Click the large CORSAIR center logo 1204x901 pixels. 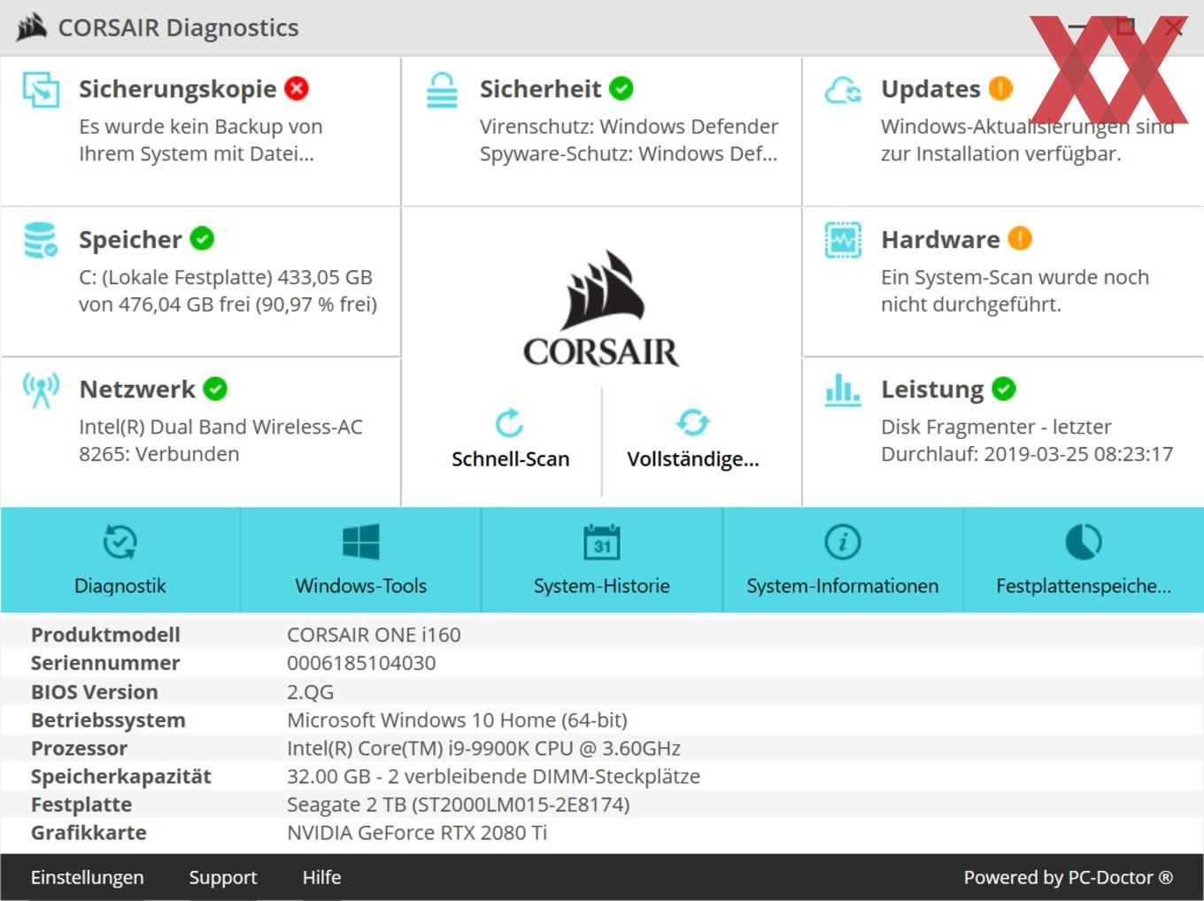coord(601,309)
